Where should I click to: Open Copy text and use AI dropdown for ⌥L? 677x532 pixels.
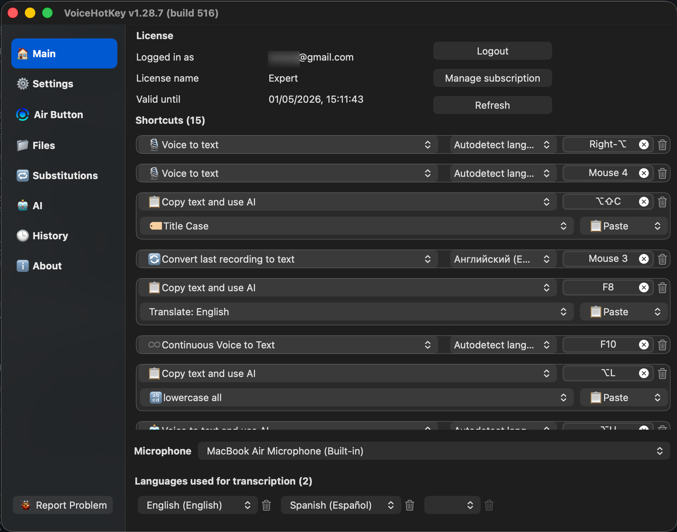click(347, 374)
